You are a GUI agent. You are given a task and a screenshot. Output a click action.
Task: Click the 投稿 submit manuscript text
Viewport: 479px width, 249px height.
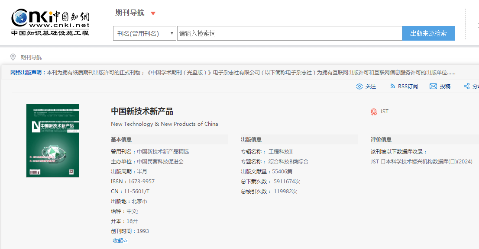pyautogui.click(x=445, y=86)
